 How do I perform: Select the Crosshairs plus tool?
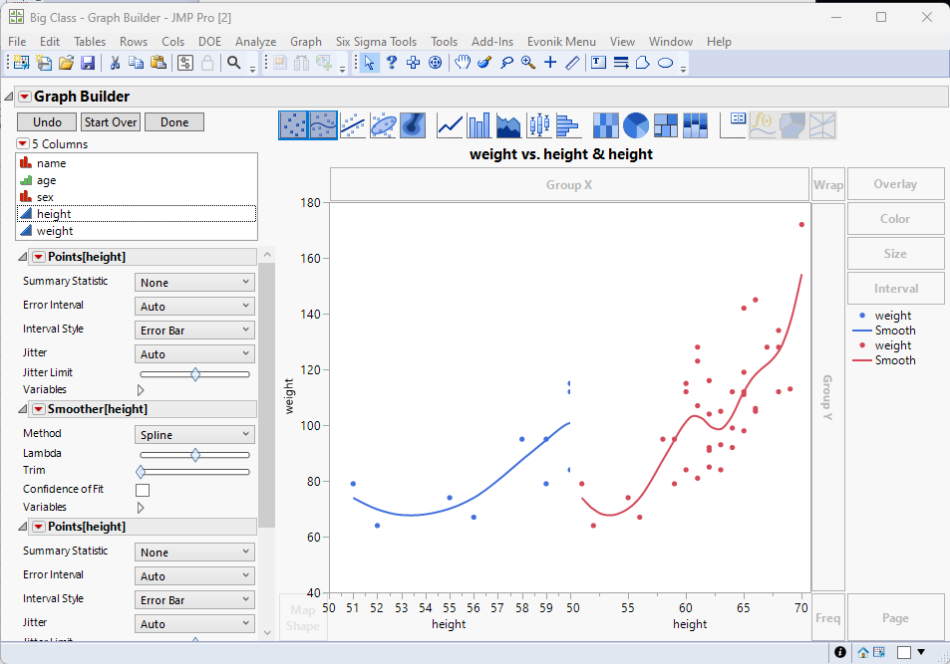[x=550, y=63]
